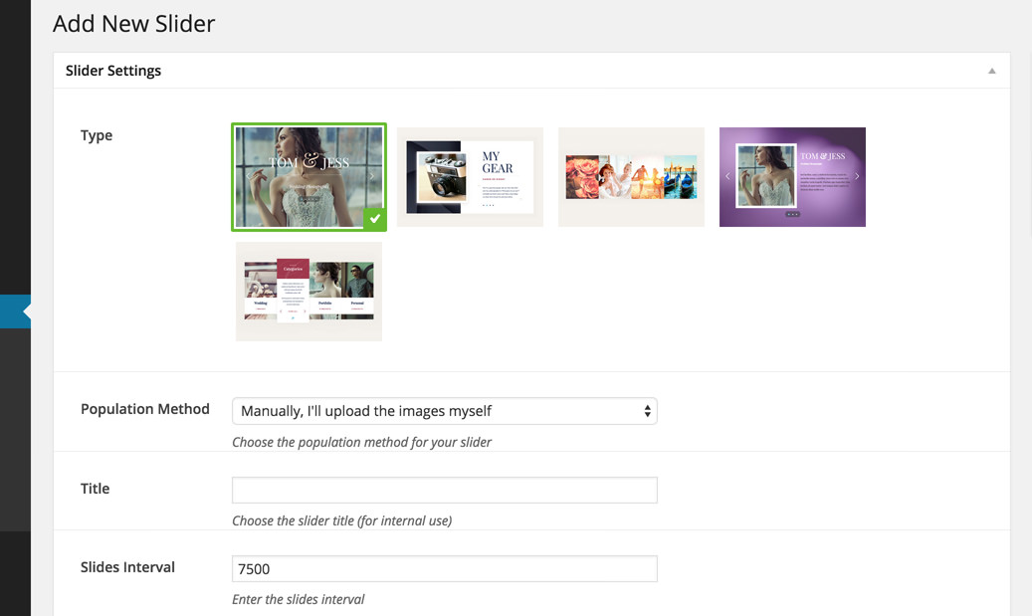Open the Population Method dropdown
The height and width of the screenshot is (616, 1032).
tap(444, 411)
